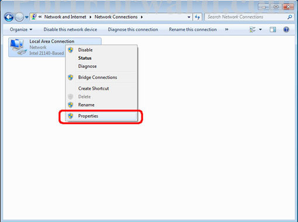
Task: Open address bar history dropdown
Action: [189, 17]
